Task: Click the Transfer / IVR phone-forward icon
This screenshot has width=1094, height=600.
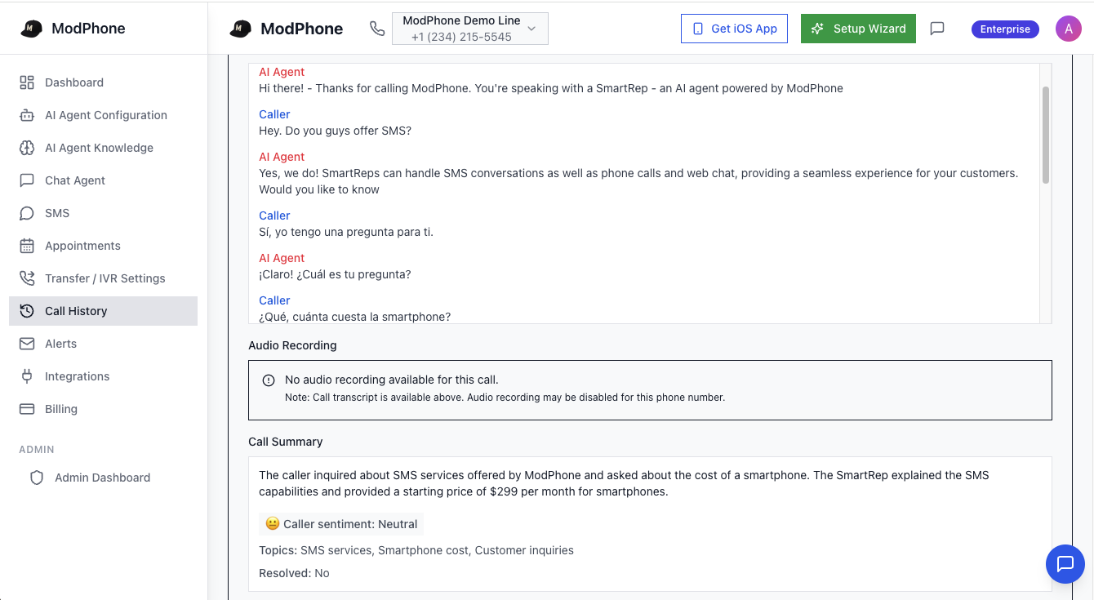Action: point(27,278)
